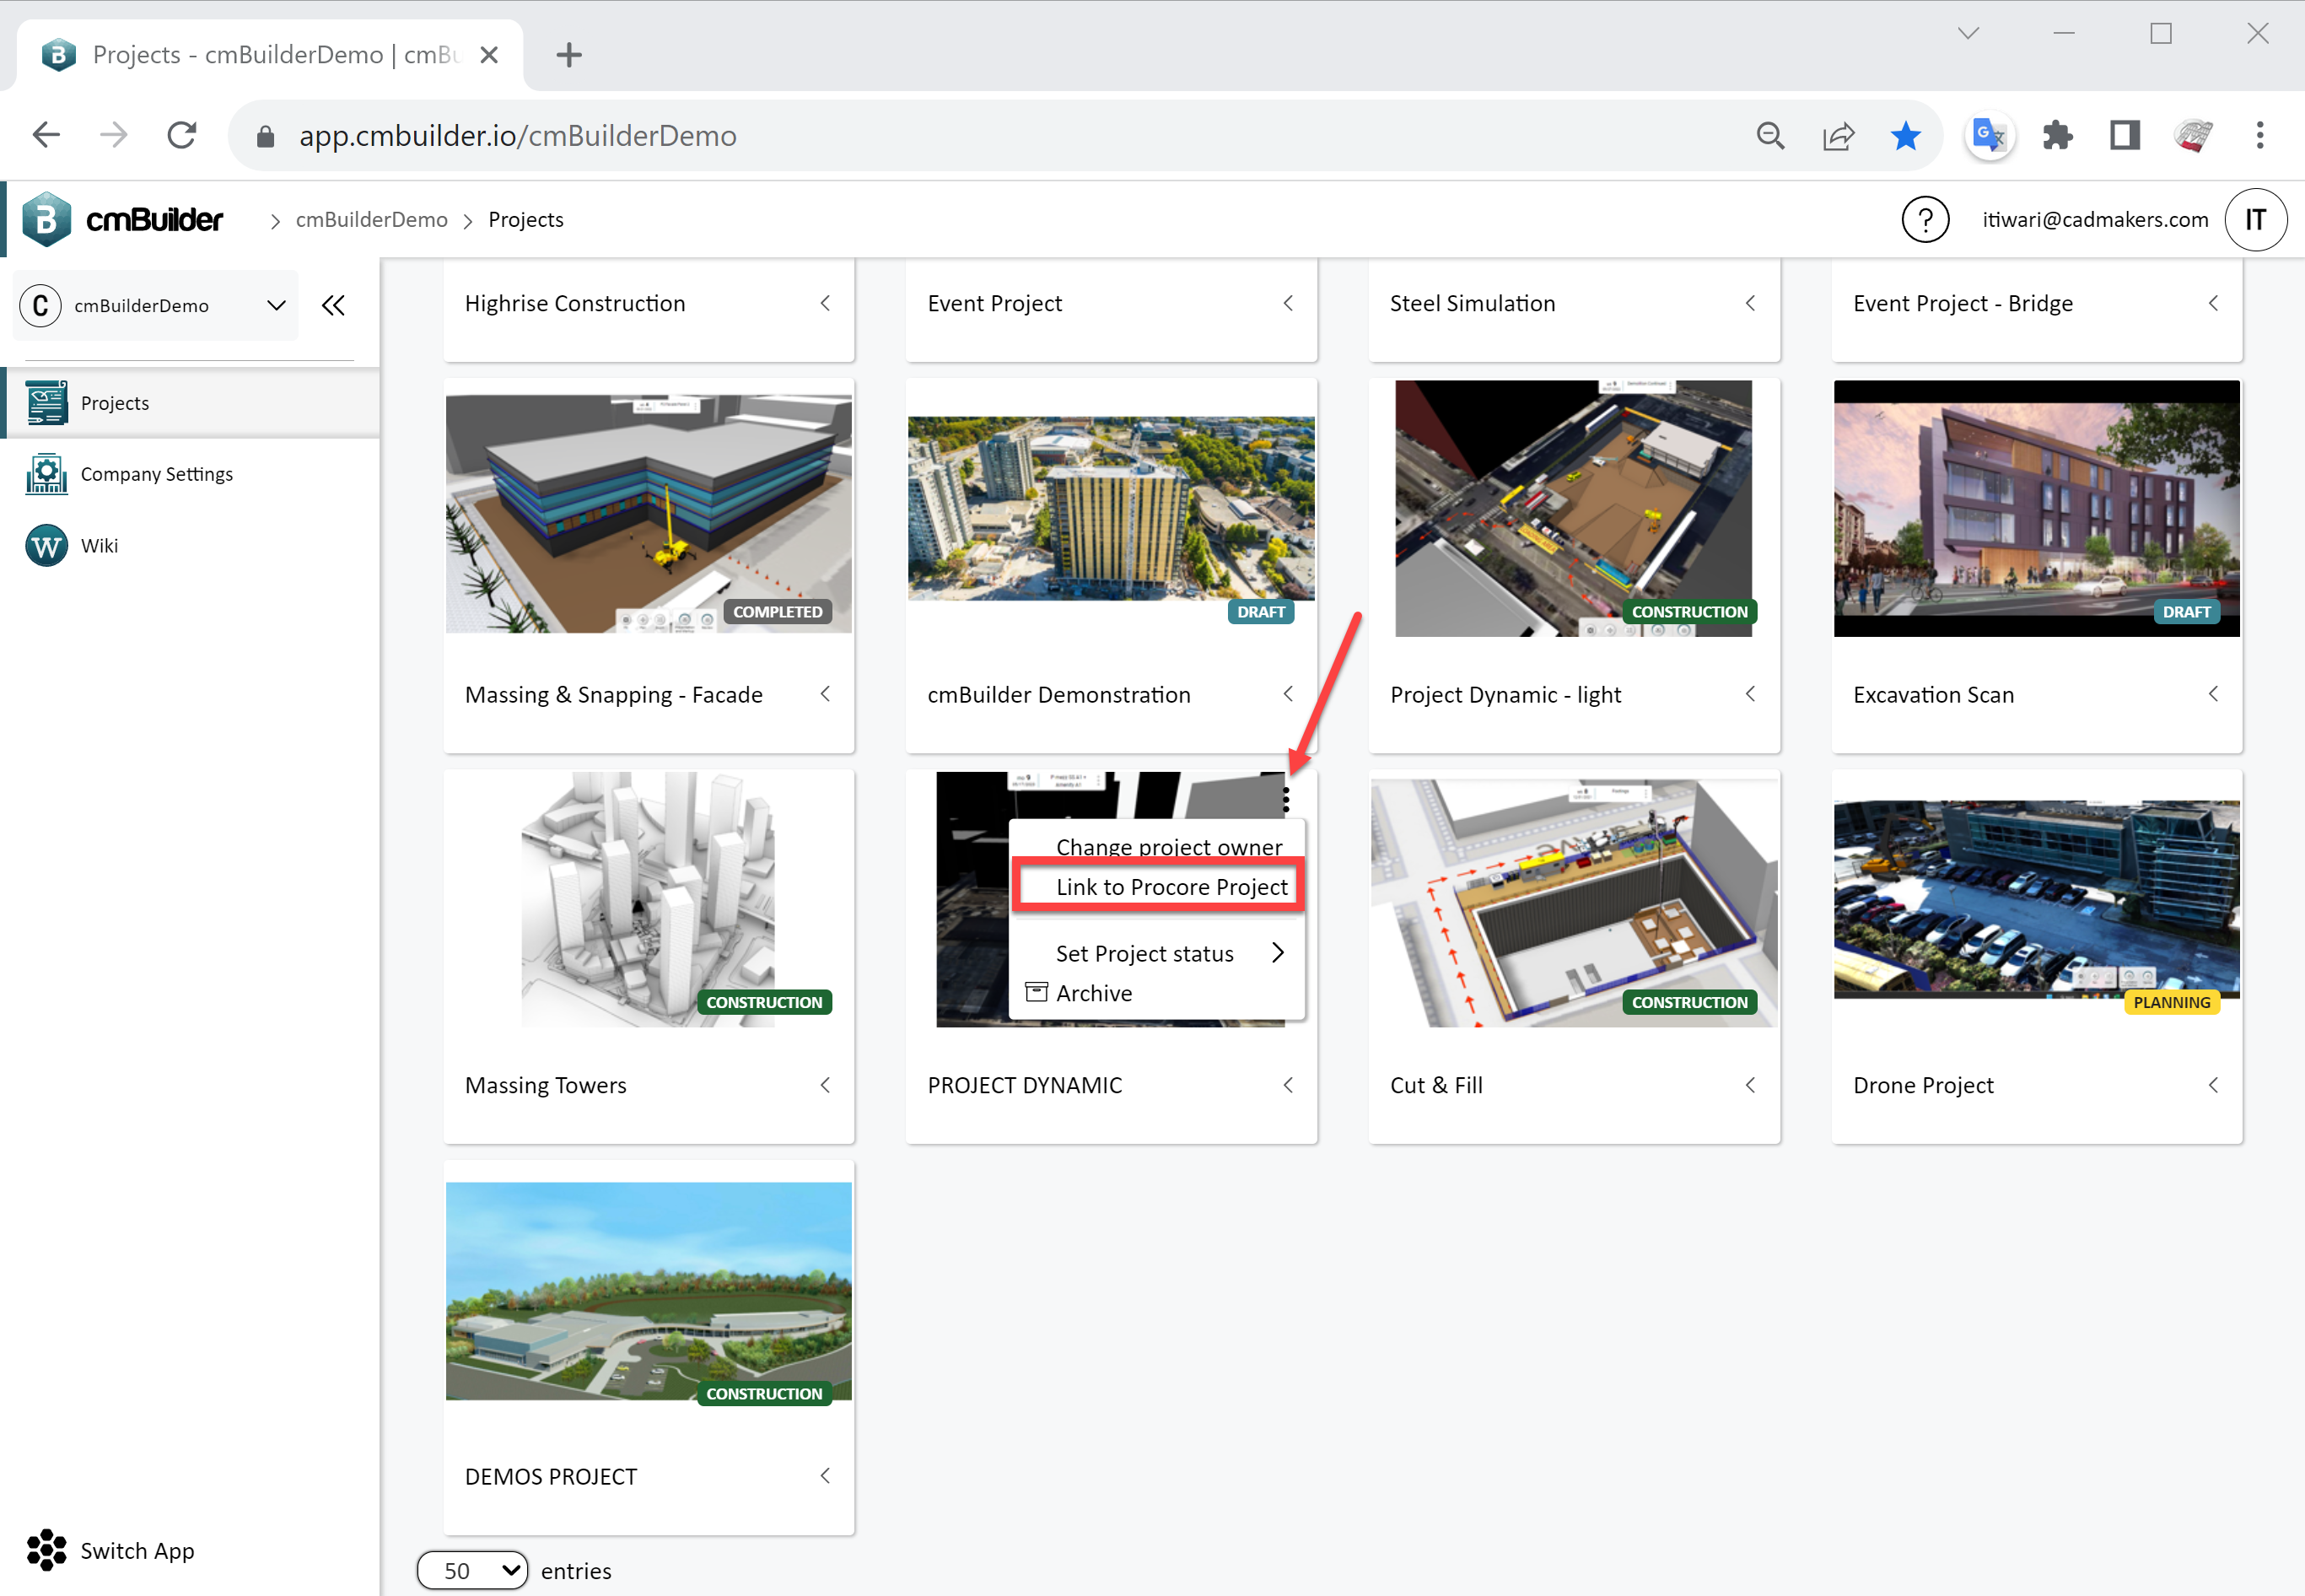
Task: Open a new browser tab with plus
Action: pos(570,55)
